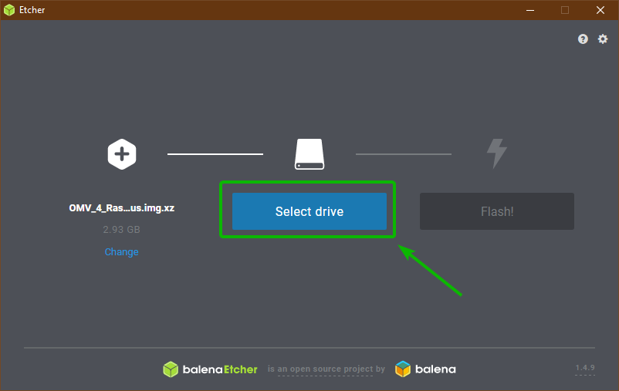
Task: Close the Etcher window
Action: click(600, 10)
